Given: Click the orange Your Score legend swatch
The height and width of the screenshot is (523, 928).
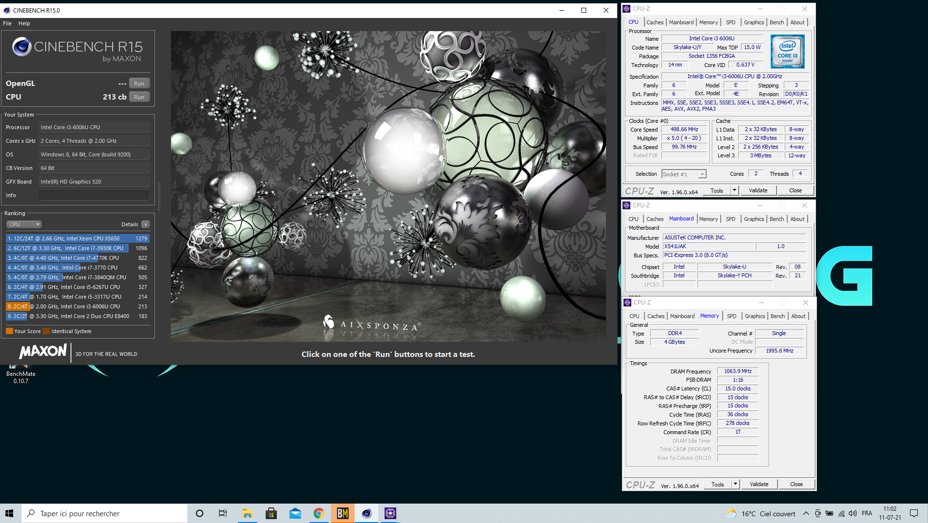Looking at the screenshot, I should [9, 331].
